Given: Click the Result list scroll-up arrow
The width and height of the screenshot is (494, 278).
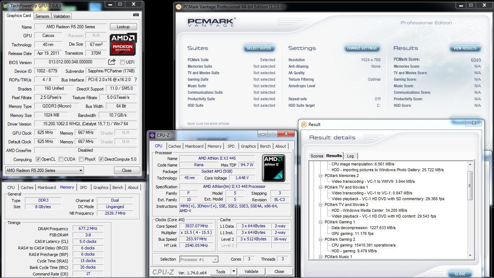Looking at the screenshot, I should click(x=470, y=164).
